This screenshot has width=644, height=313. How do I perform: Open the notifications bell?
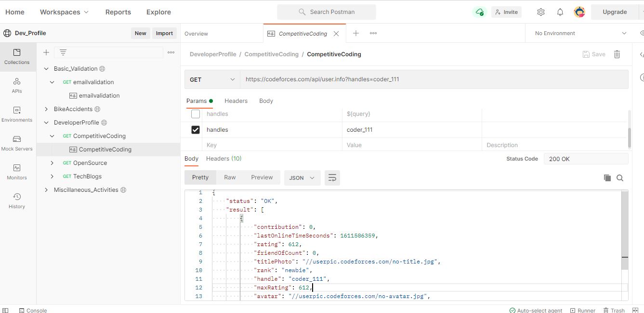560,12
